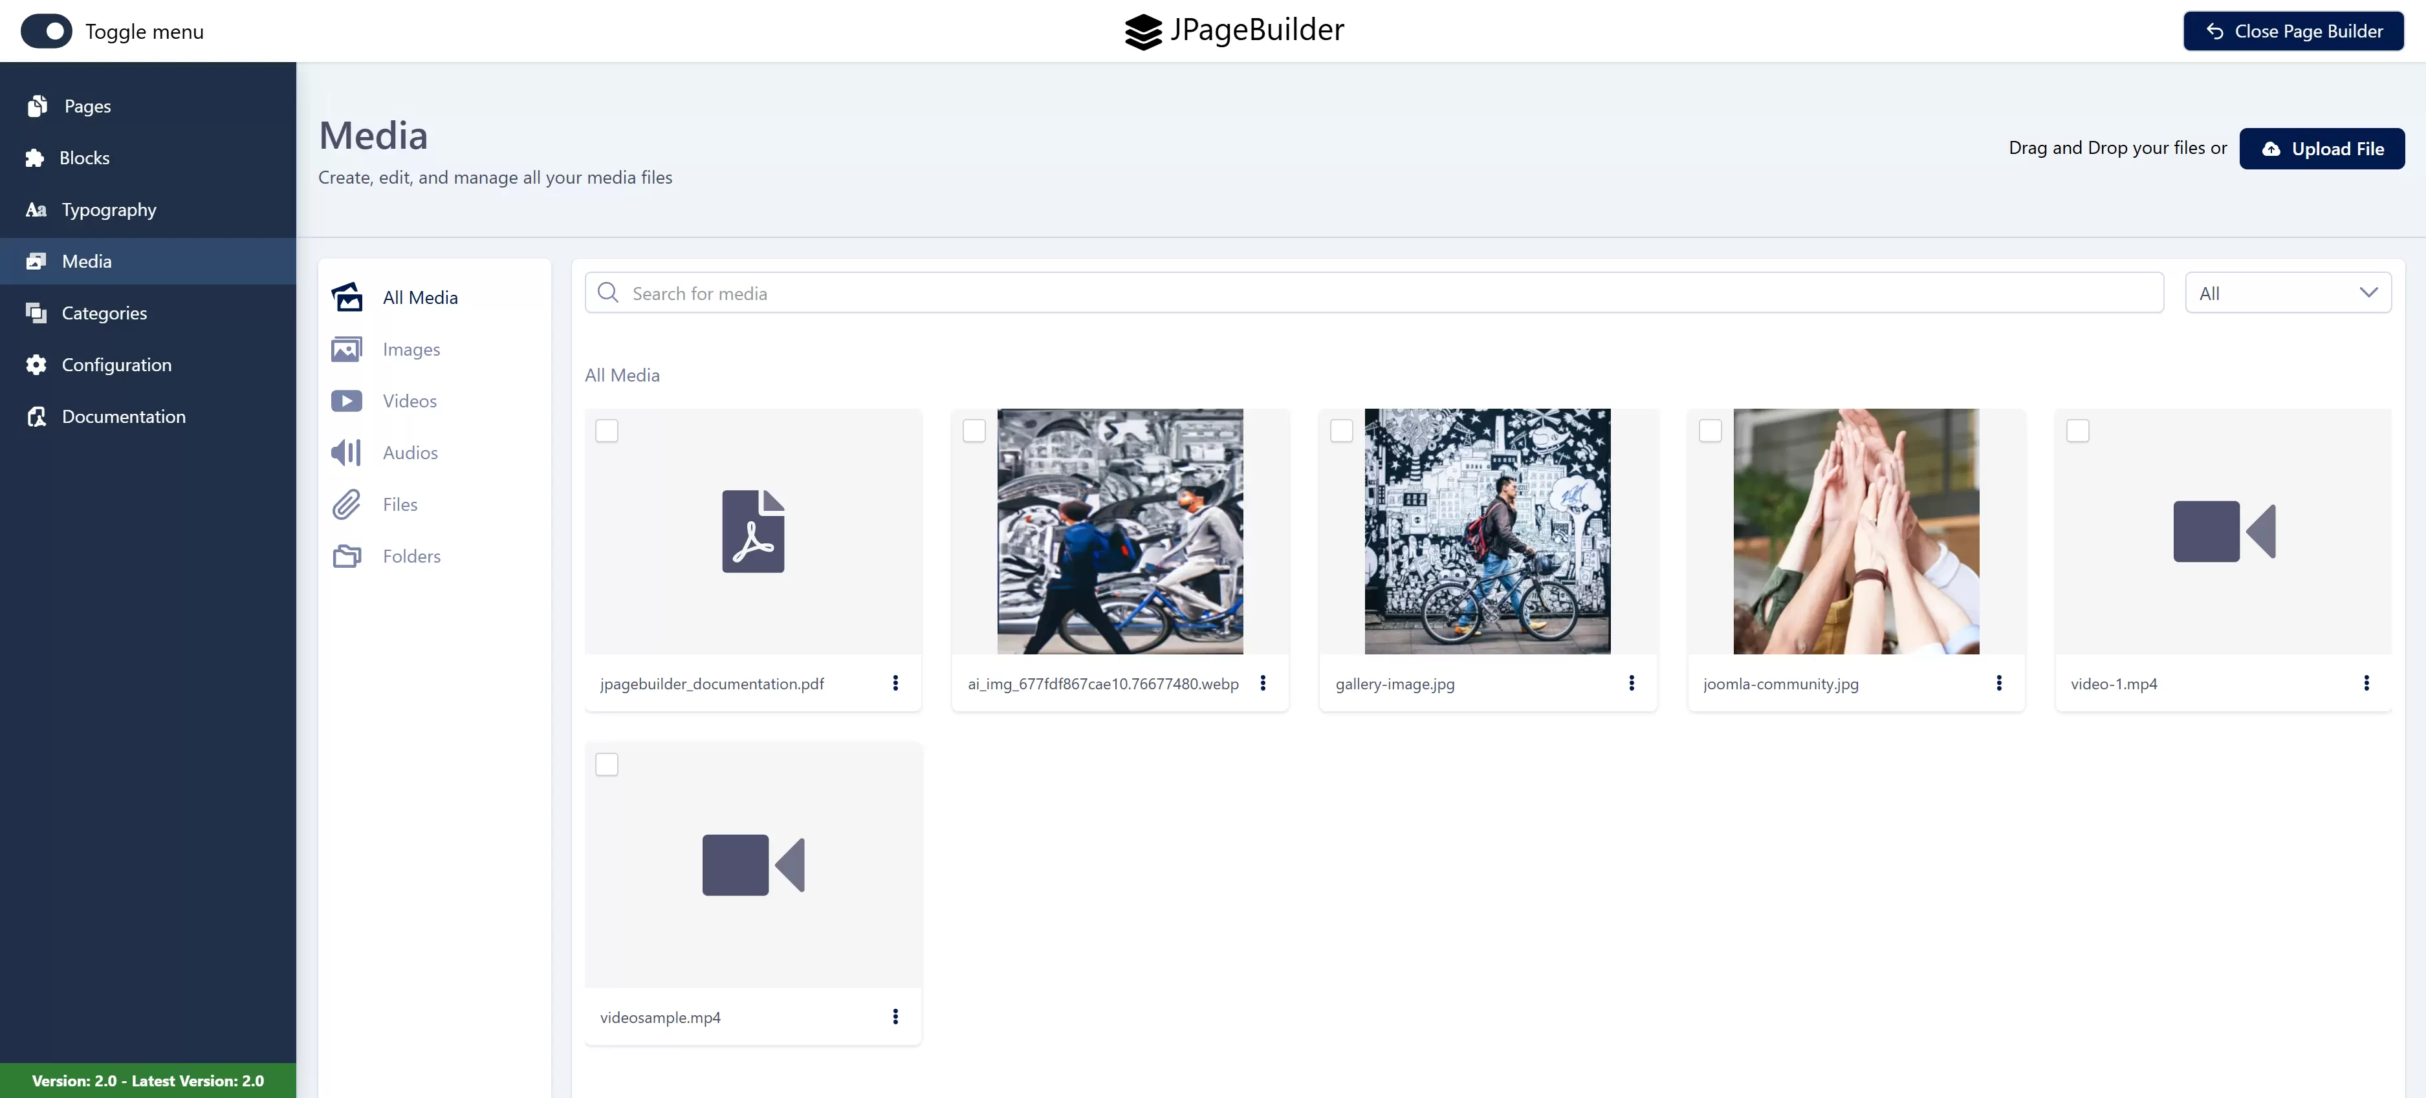Click the Documentation icon in sidebar
The width and height of the screenshot is (2426, 1098).
click(37, 416)
